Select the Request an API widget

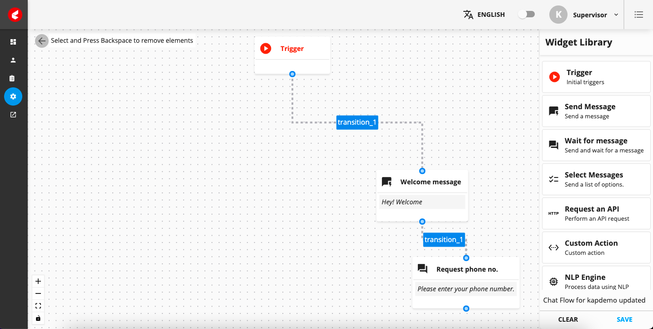coord(596,213)
